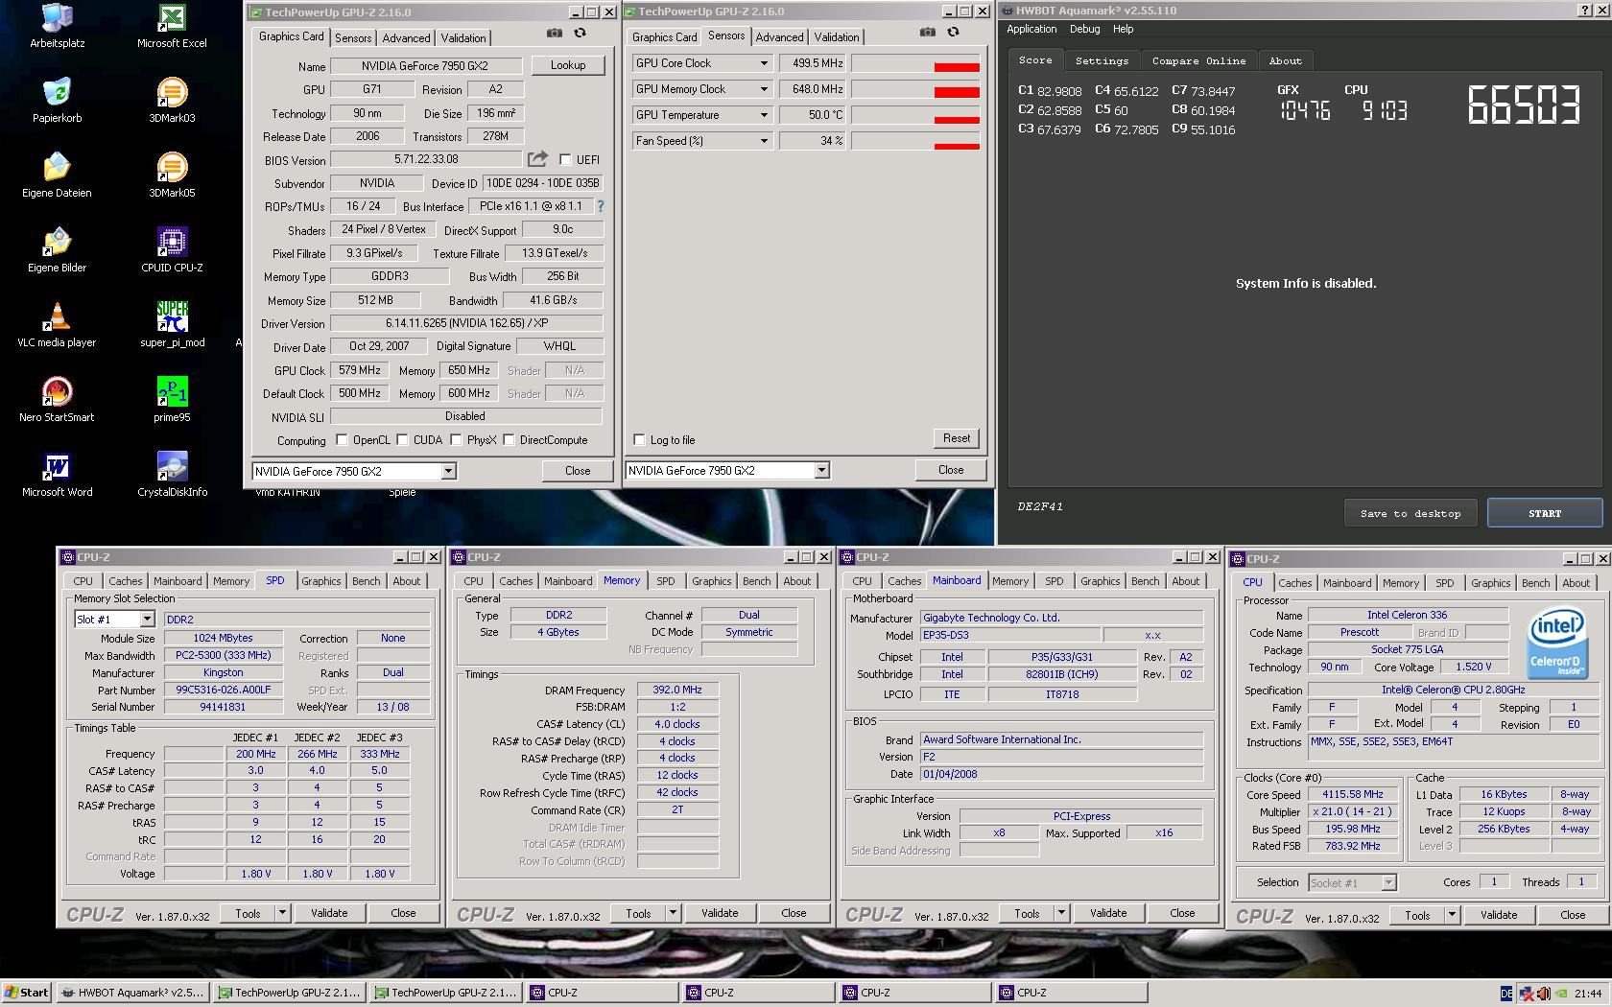Open the Tools dropdown arrow in the CPU-Z SPD window

(x=282, y=913)
